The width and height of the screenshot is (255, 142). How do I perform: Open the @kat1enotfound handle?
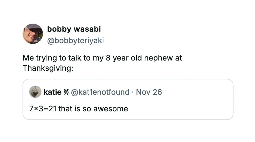tap(100, 92)
